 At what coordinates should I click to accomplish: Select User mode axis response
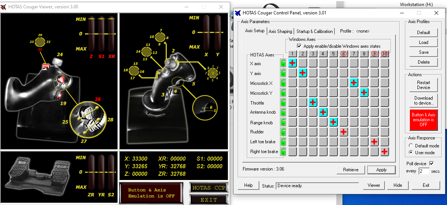[x=411, y=152]
